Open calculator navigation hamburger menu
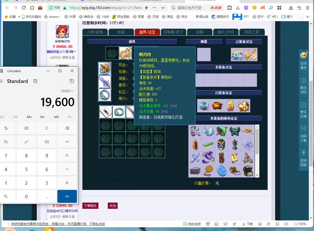 coord(2,81)
